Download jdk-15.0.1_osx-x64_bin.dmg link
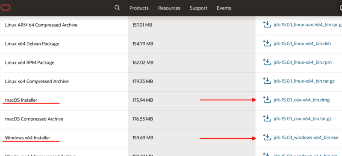The height and width of the screenshot is (156, 342). coord(302,100)
